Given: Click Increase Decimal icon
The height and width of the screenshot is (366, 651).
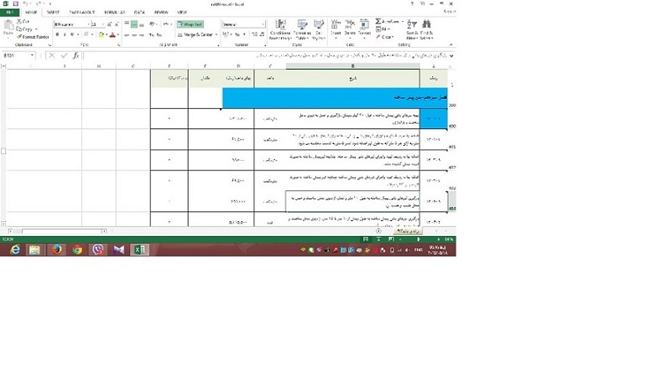Looking at the screenshot, I should (254, 35).
